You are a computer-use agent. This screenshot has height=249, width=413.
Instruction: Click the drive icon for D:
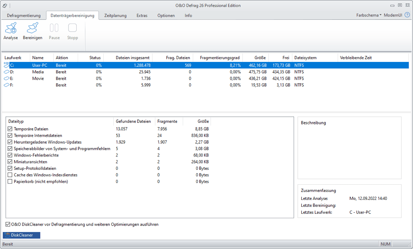pyautogui.click(x=6, y=72)
